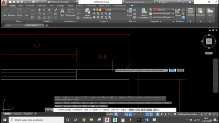
Task: Toggle 2D object snap
Action: click(x=151, y=114)
